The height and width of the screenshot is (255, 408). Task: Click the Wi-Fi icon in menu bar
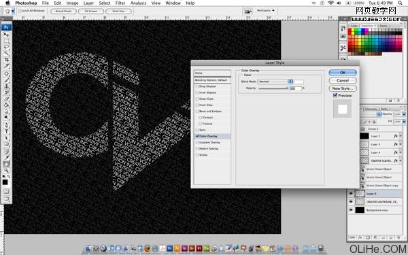(330, 3)
